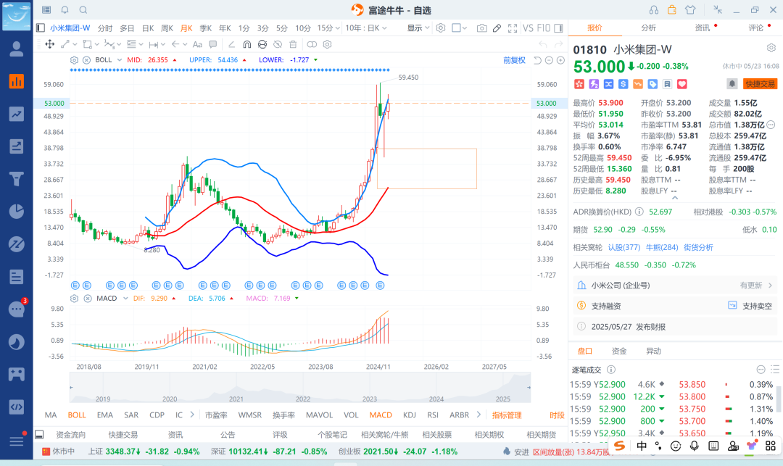783x466 pixels.
Task: Open chart settings gear in top toolbar
Action: tap(441, 28)
